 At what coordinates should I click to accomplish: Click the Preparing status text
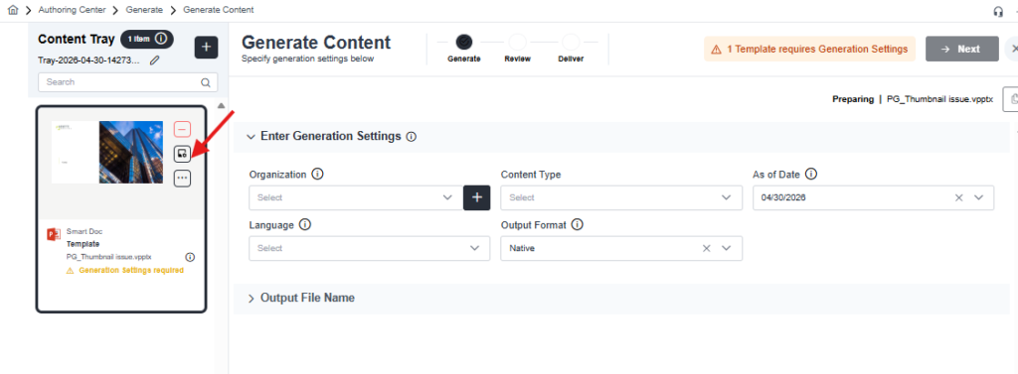pos(853,100)
